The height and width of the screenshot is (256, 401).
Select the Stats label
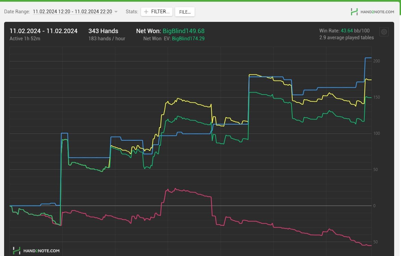click(132, 12)
